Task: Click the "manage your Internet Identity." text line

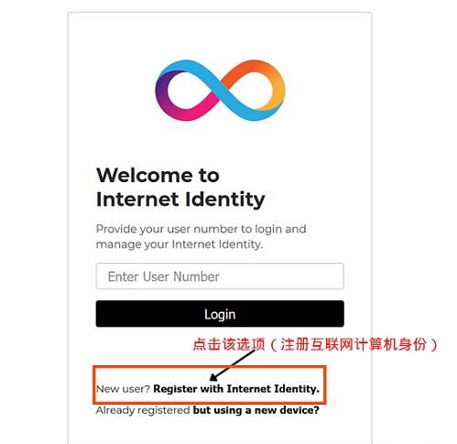Action: click(180, 244)
